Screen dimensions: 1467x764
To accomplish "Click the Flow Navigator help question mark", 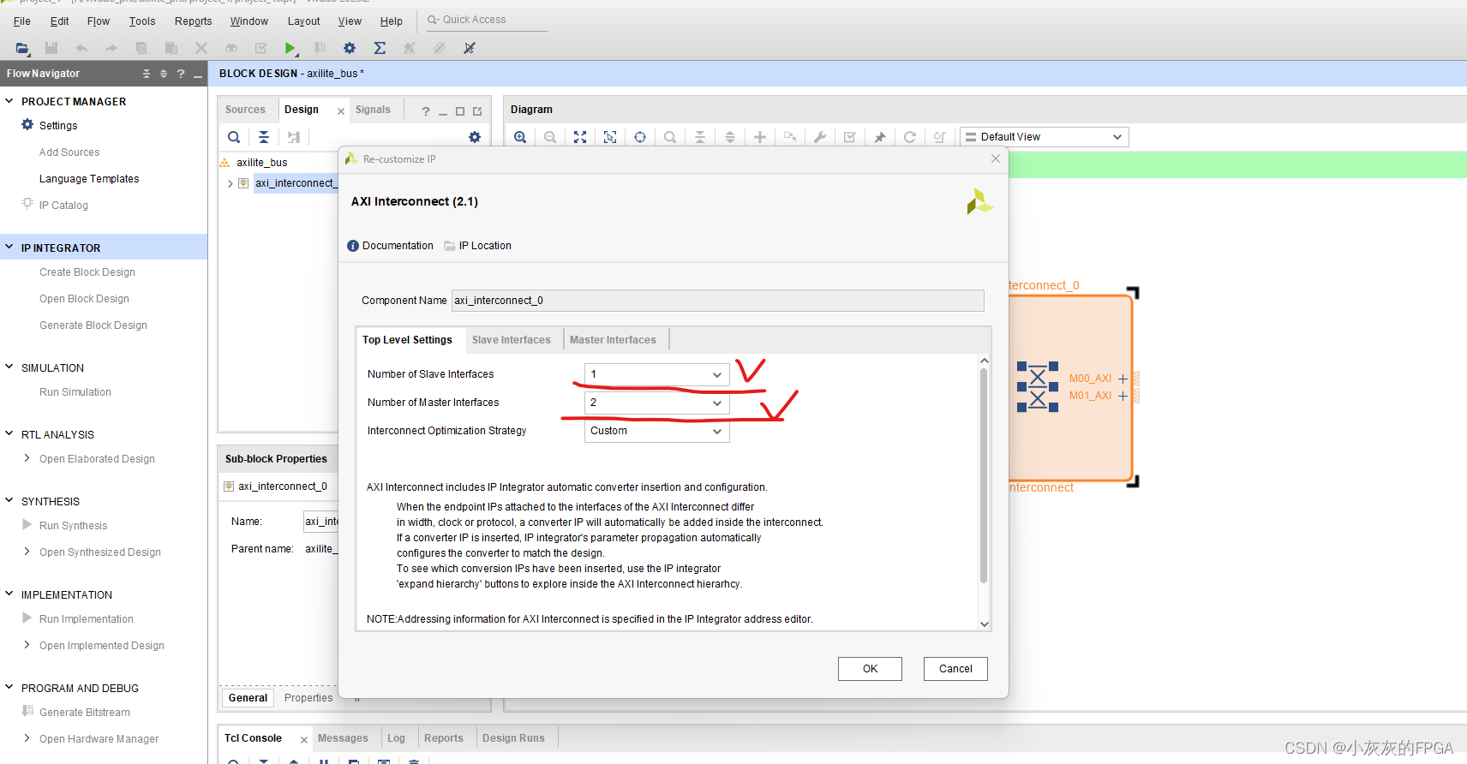I will pyautogui.click(x=181, y=75).
